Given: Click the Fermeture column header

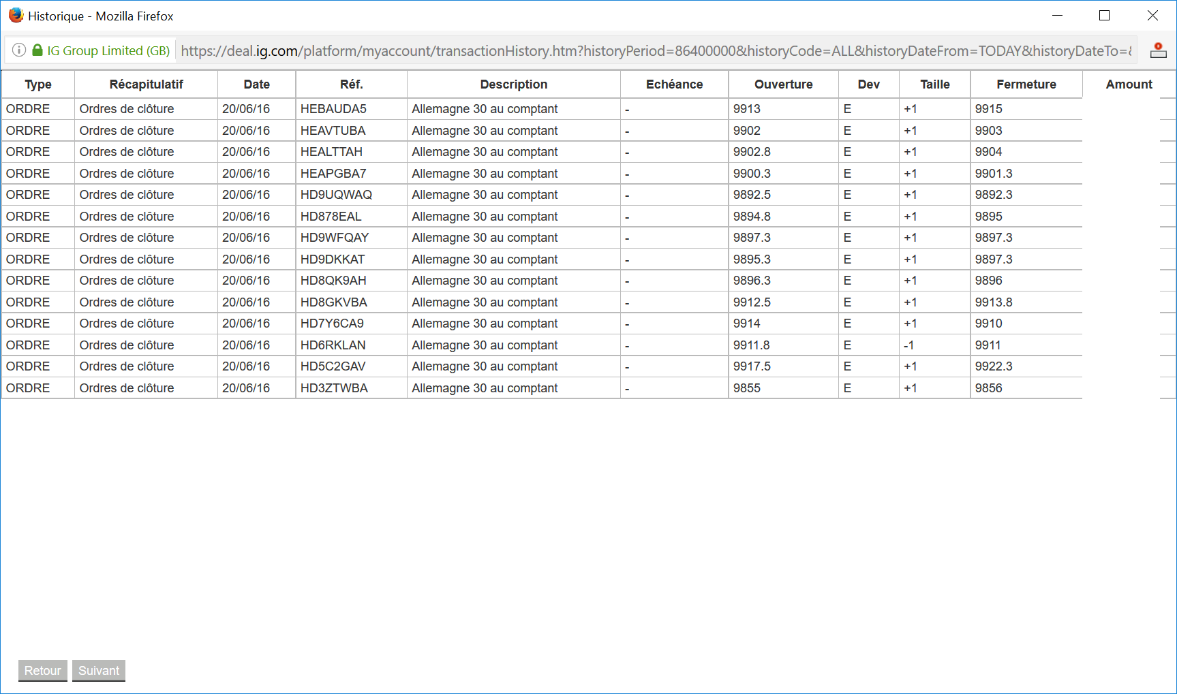Looking at the screenshot, I should click(1026, 84).
